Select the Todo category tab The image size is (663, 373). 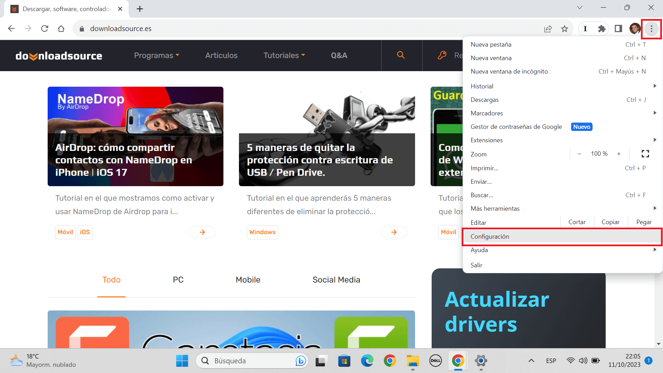click(111, 280)
